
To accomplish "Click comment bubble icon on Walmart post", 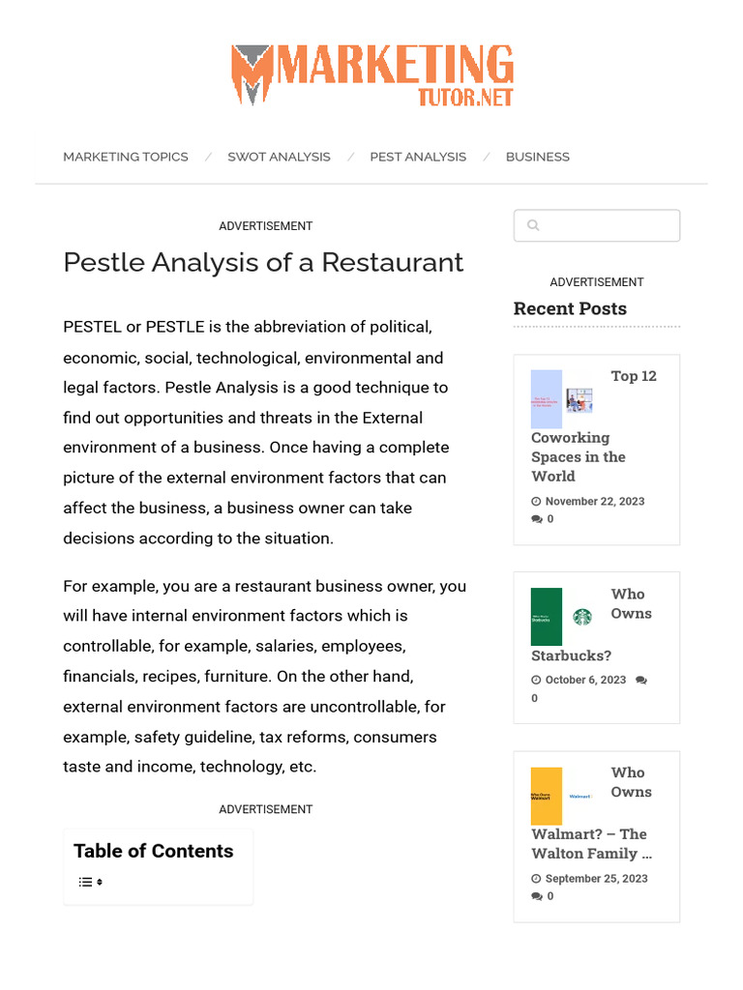I will point(537,896).
